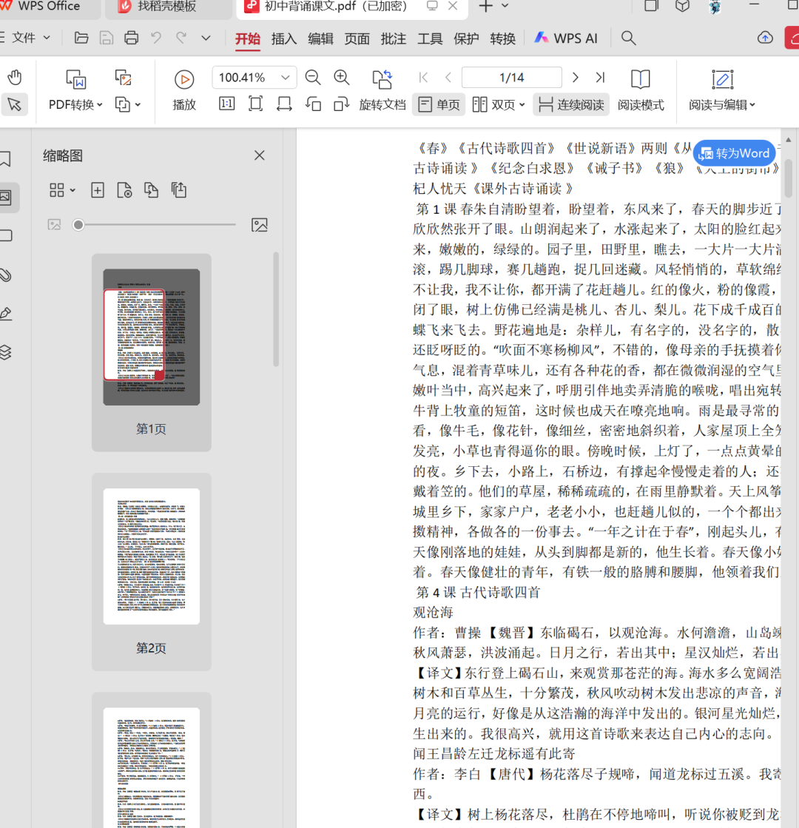Click the large thumbnail size icon

pos(259,225)
